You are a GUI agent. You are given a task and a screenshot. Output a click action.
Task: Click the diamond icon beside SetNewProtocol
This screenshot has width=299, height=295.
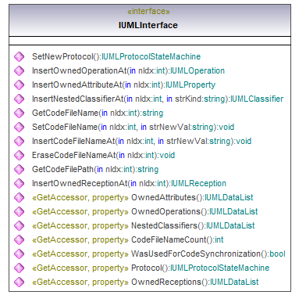pyautogui.click(x=19, y=56)
